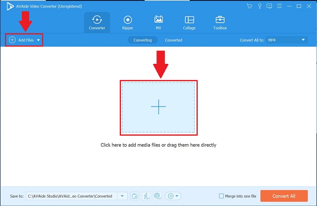Viewport: 317px width, 206px height.
Task: Expand the Add Files dropdown arrow
Action: pos(39,40)
